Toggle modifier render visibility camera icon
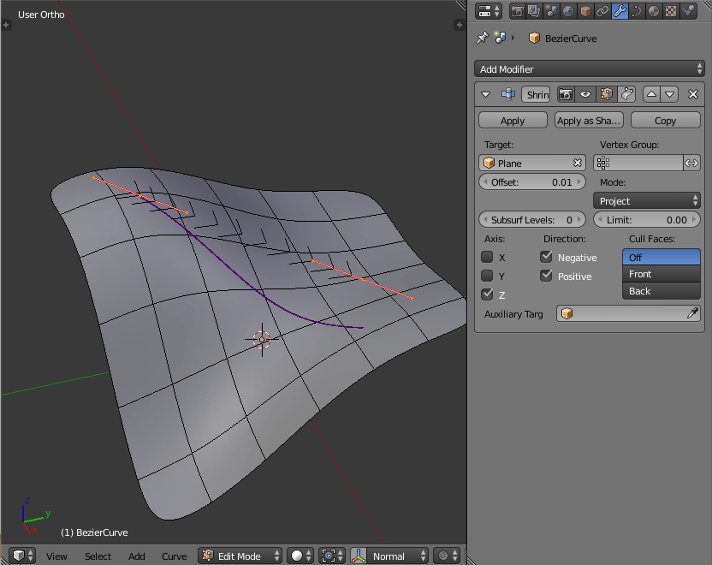The height and width of the screenshot is (565, 712). [x=564, y=94]
